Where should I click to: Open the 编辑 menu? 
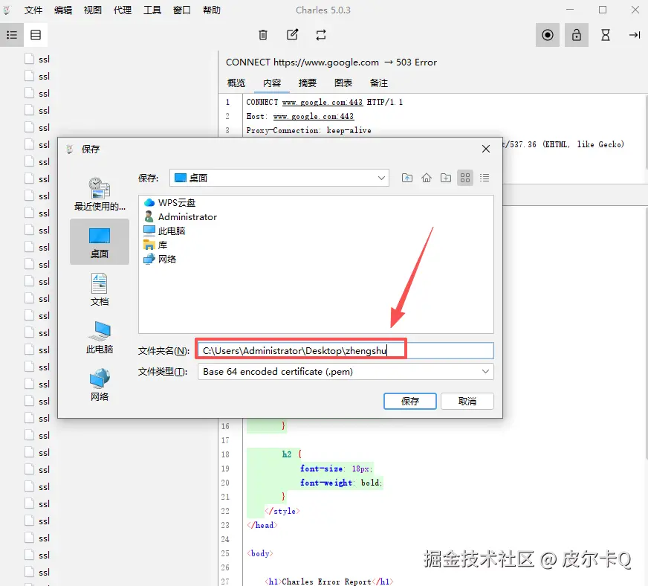click(63, 10)
